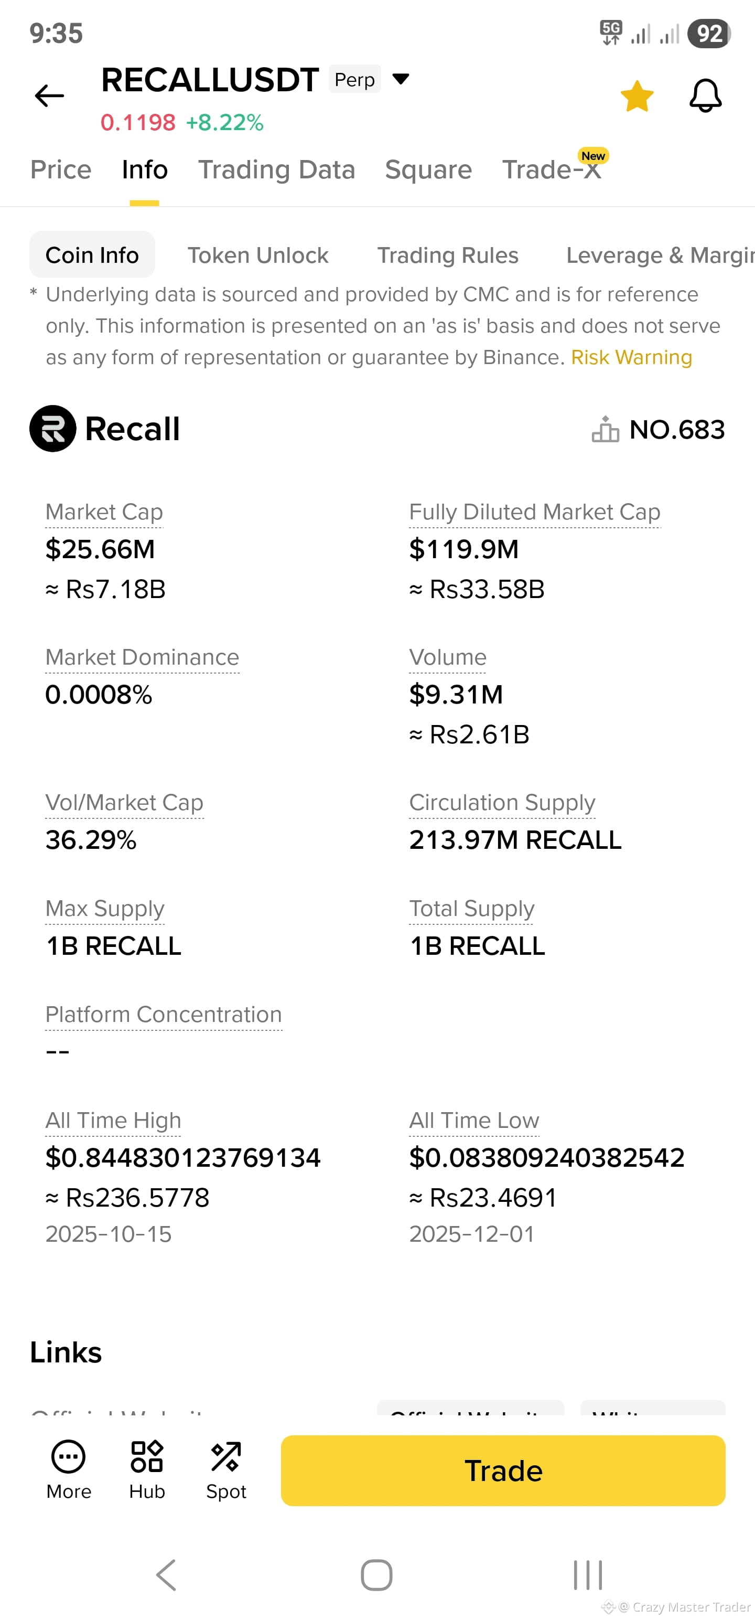Open price alert bell icon
Image resolution: width=755 pixels, height=1620 pixels.
705,95
